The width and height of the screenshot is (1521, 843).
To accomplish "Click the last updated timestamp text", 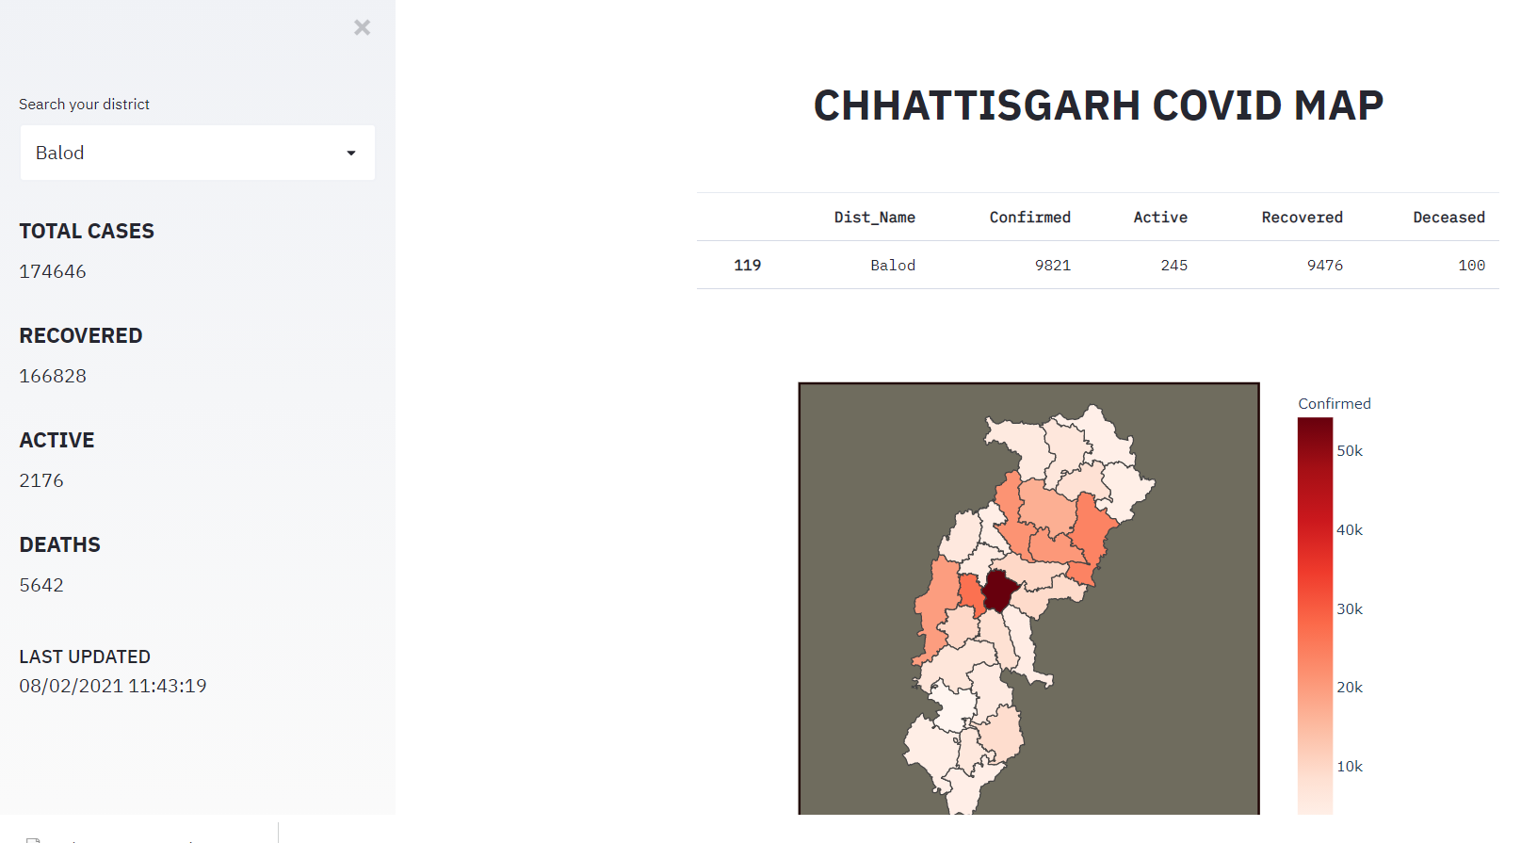I will tap(113, 687).
